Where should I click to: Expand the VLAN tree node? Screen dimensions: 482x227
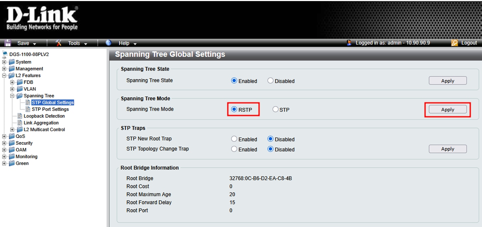click(12, 89)
